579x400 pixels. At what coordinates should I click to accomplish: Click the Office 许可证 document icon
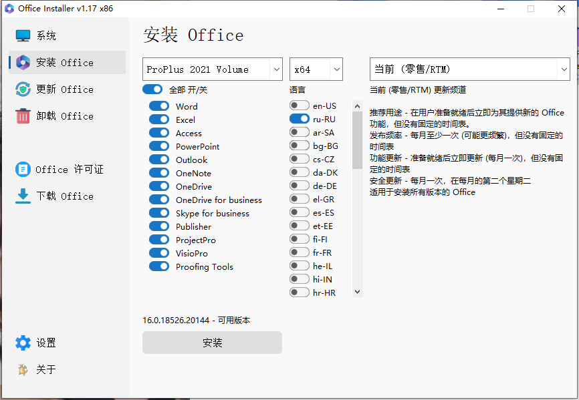(x=23, y=170)
